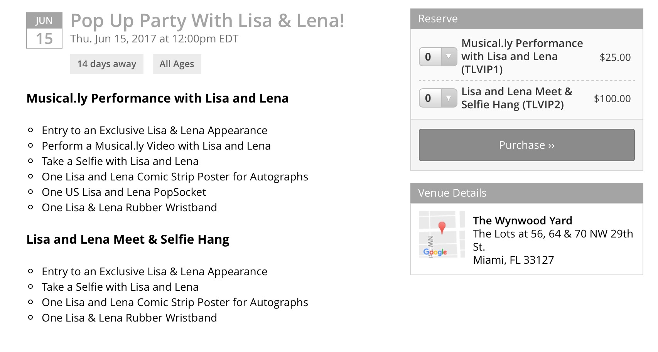Open the TLVIP2 ticket quantity dropdown arrow

pos(449,98)
